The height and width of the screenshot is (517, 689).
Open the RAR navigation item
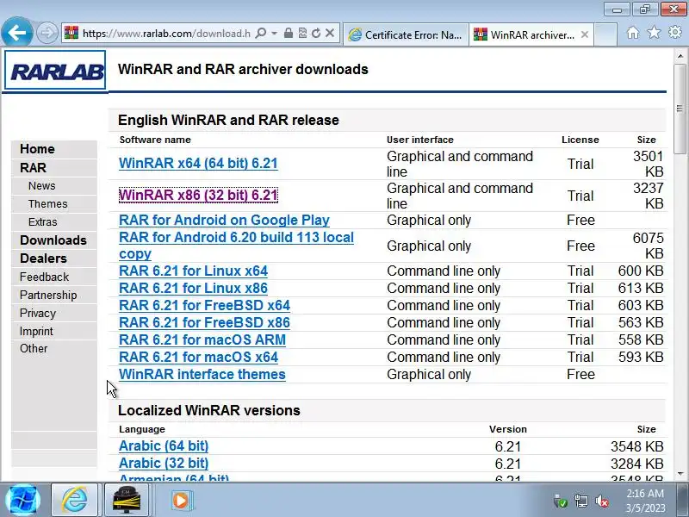33,168
